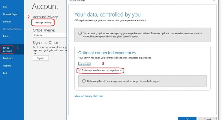Open the Feedback sidebar entry
This screenshot has height=120, width=222.
(8, 58)
